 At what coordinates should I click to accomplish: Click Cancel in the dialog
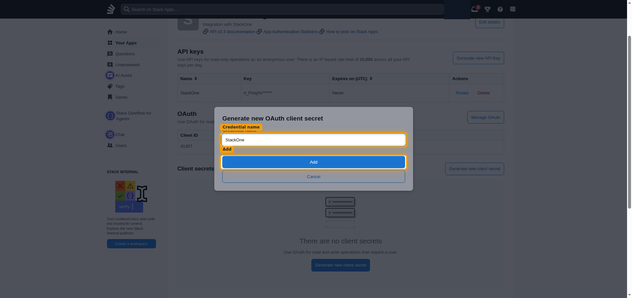(x=314, y=177)
